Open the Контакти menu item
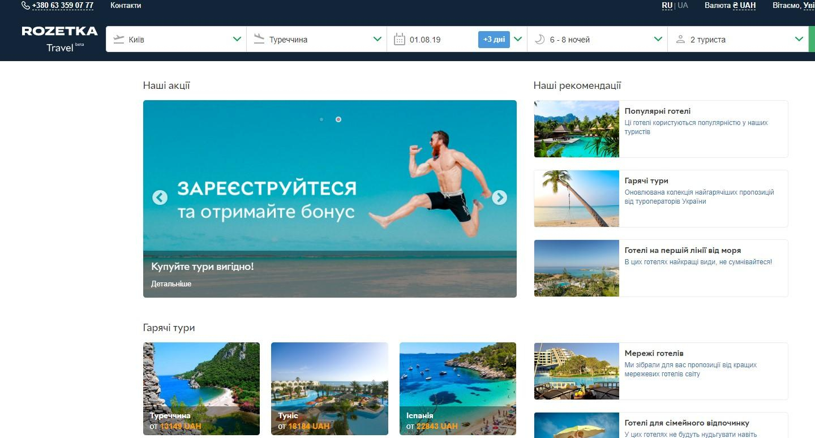The width and height of the screenshot is (815, 438). [x=126, y=5]
